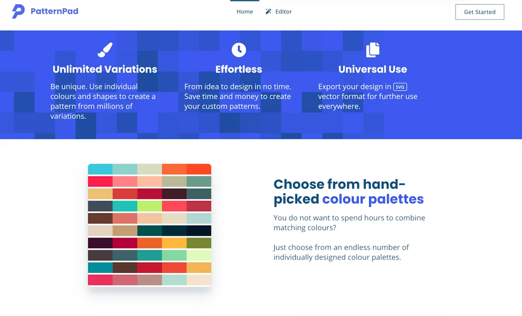
Task: Click the magic wand icon beside Editor
Action: (269, 12)
